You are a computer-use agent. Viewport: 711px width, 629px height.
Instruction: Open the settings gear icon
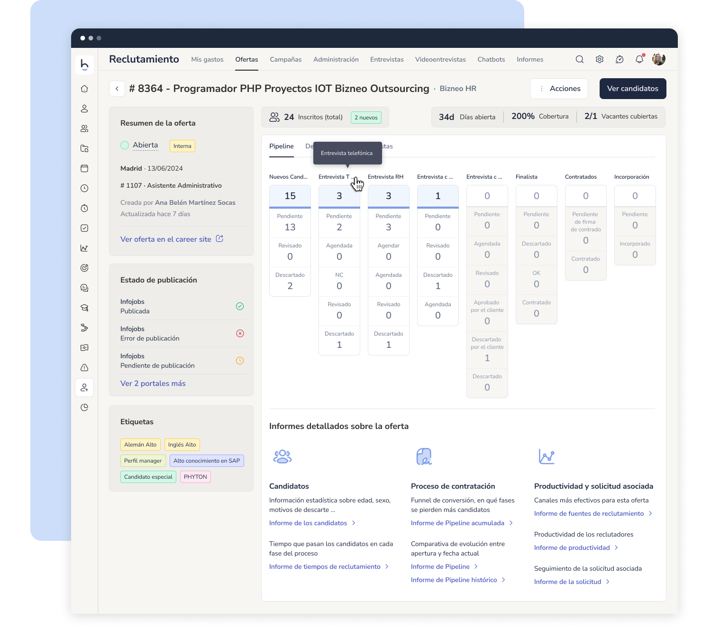point(600,59)
